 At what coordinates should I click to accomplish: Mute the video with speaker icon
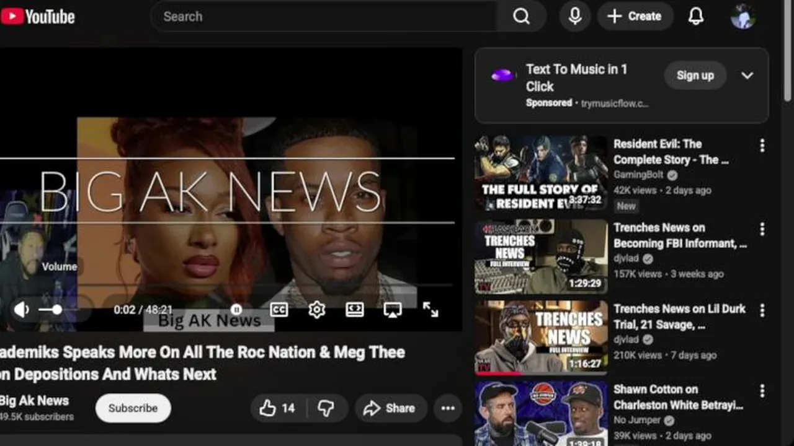22,309
